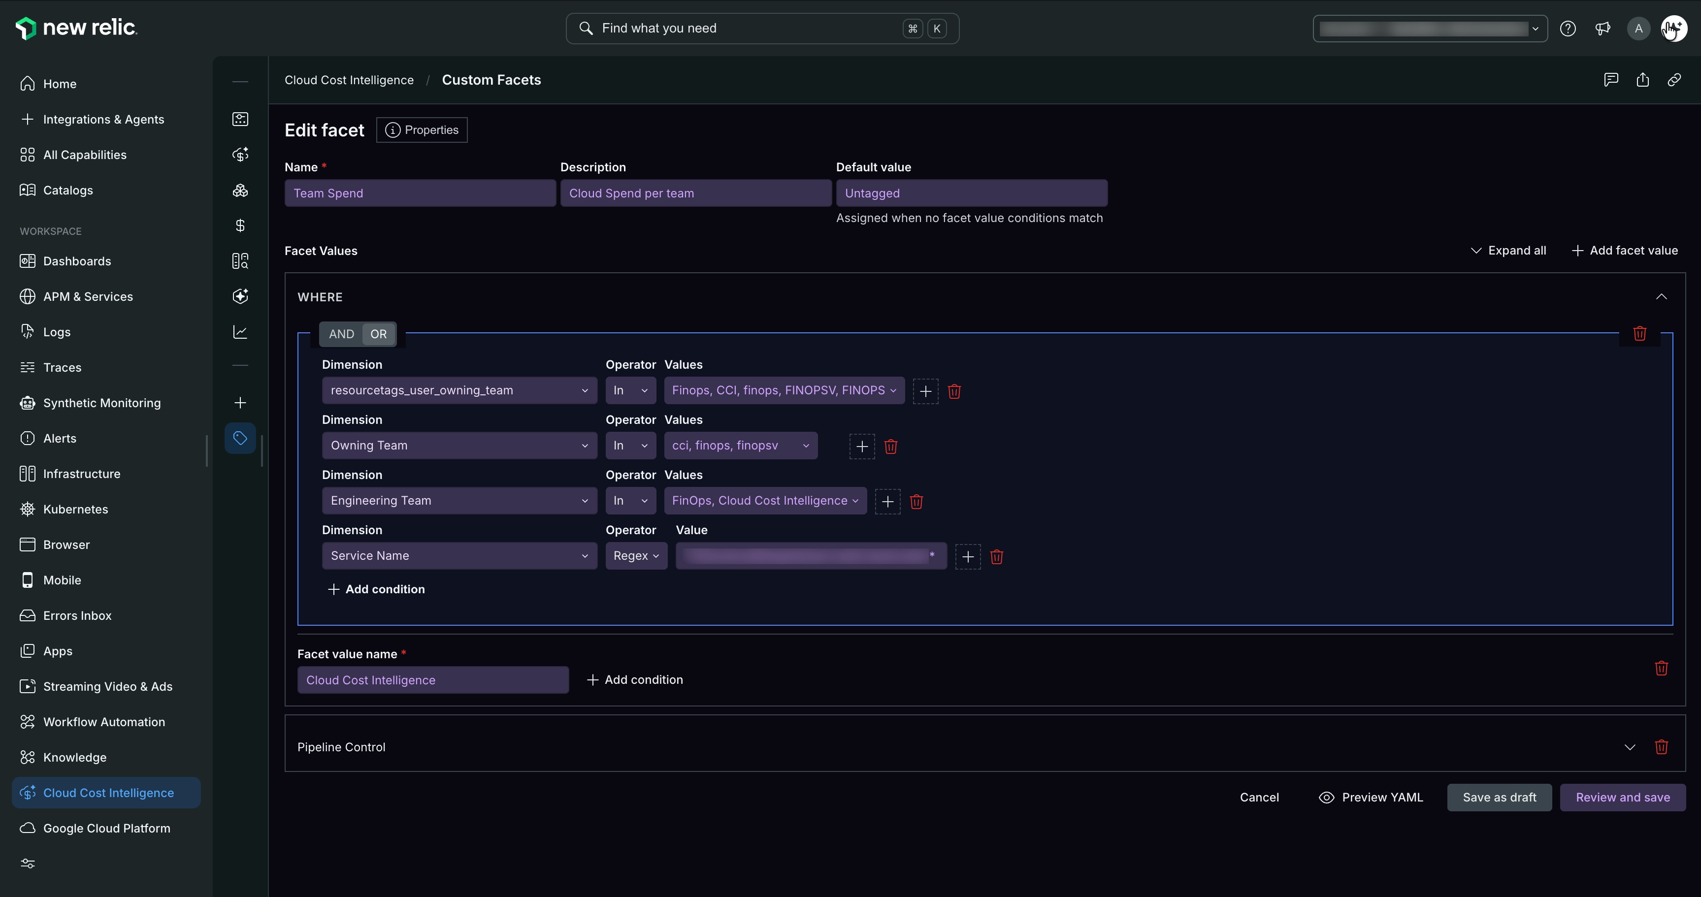The image size is (1701, 897).
Task: Open values dropdown showing Finops, CCI, finops
Action: click(x=785, y=390)
